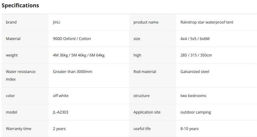257x137 pixels.
Task: Click the 'Rod material' label
Action: pyautogui.click(x=145, y=72)
